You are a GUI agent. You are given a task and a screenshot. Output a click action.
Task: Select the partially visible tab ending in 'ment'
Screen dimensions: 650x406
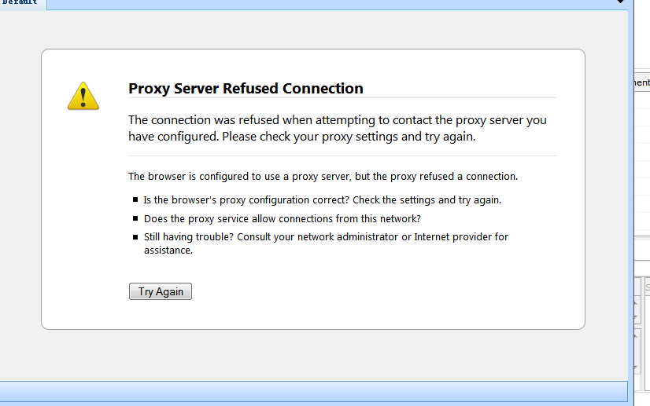tap(642, 82)
